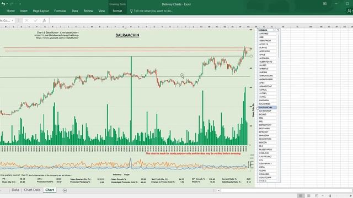Image resolution: width=353 pixels, height=198 pixels.
Task: Click the Data sheet tab
Action: coord(15,190)
